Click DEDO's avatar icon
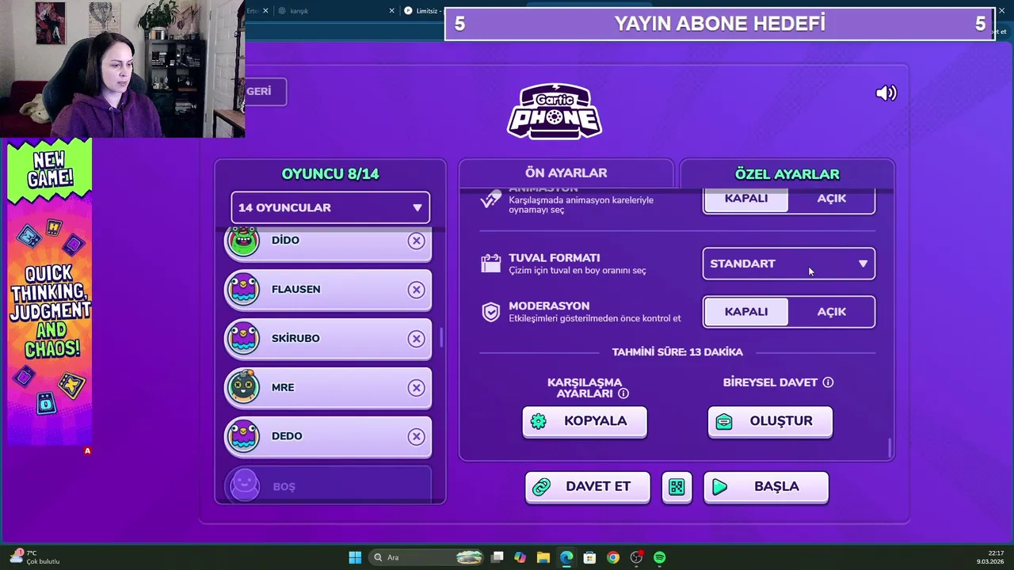 click(244, 436)
